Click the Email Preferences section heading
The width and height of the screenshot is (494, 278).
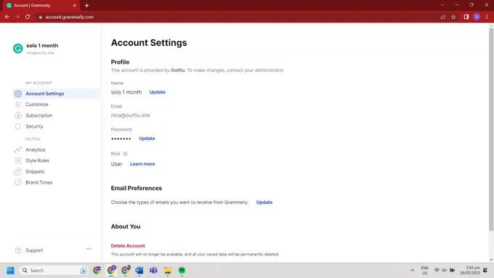(x=137, y=188)
